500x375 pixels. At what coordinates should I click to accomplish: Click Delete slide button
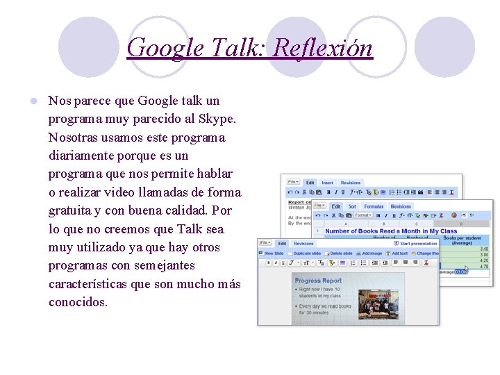(339, 253)
